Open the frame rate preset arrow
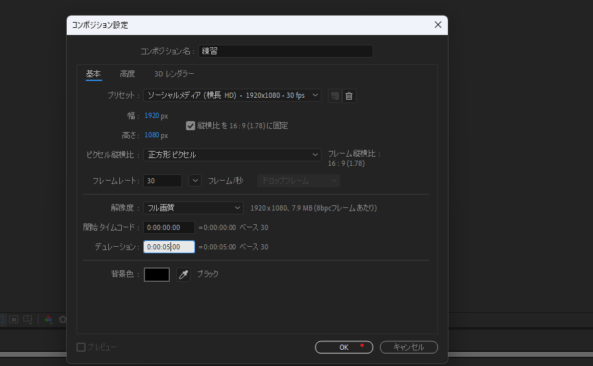This screenshot has height=366, width=593. (x=195, y=181)
